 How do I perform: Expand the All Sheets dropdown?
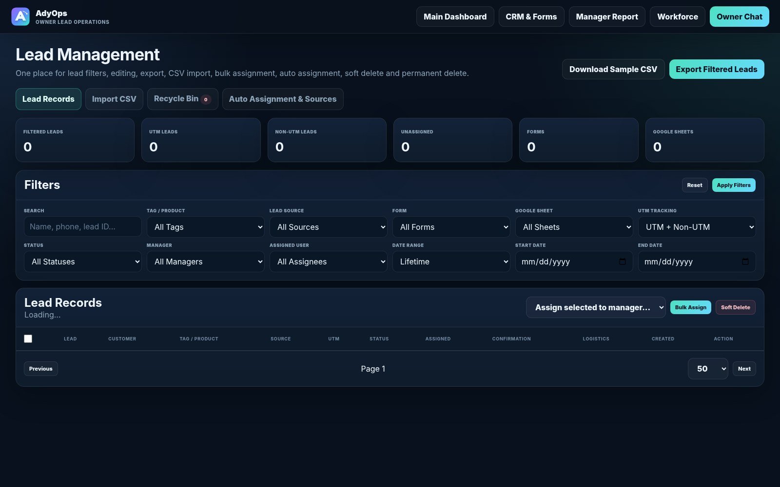574,227
